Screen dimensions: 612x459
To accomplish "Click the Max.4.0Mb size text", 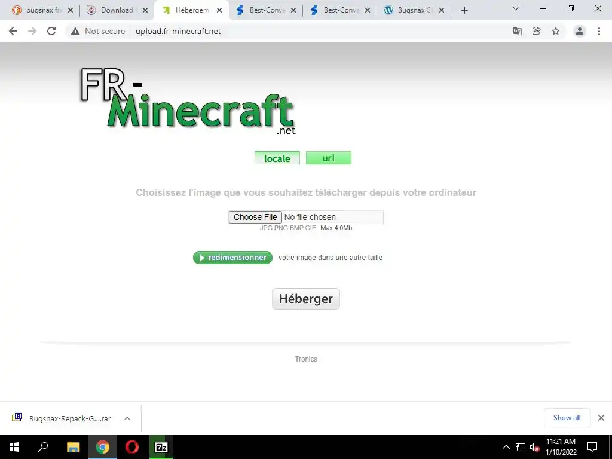I will coord(336,228).
